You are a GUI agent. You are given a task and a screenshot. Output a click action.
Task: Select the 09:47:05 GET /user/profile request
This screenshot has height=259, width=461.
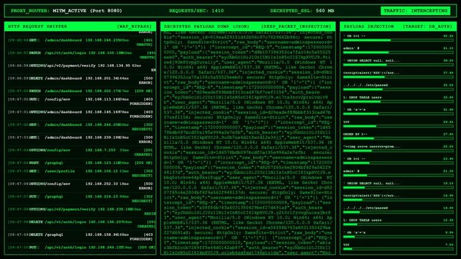[80, 173]
